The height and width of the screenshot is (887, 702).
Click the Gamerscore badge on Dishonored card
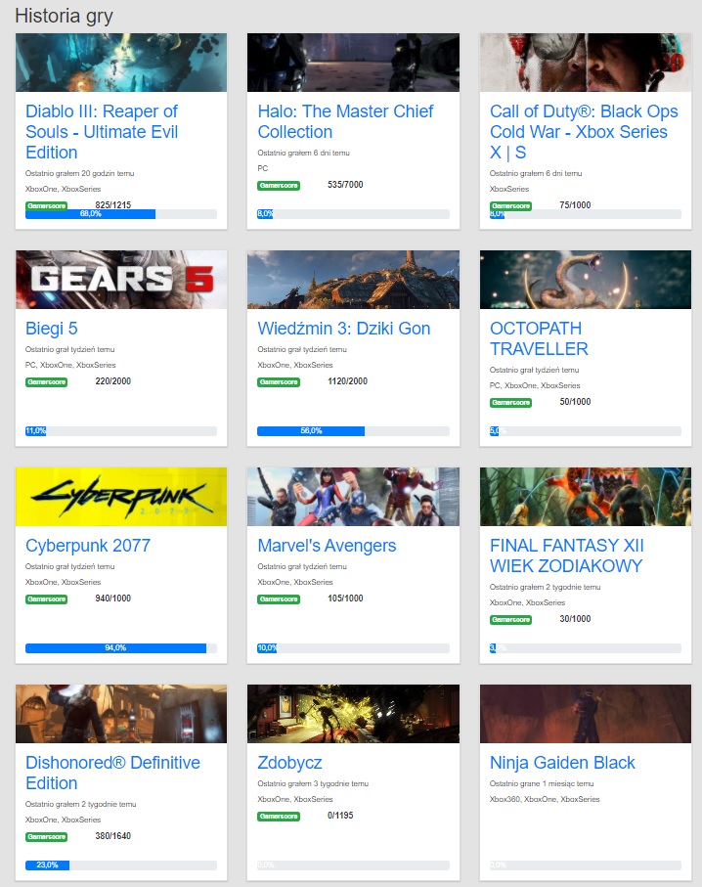(46, 837)
